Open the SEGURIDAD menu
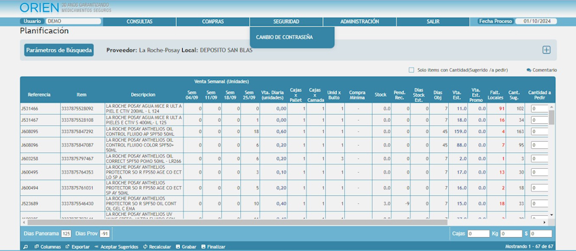Viewport: 576px width, 251px height. (286, 22)
